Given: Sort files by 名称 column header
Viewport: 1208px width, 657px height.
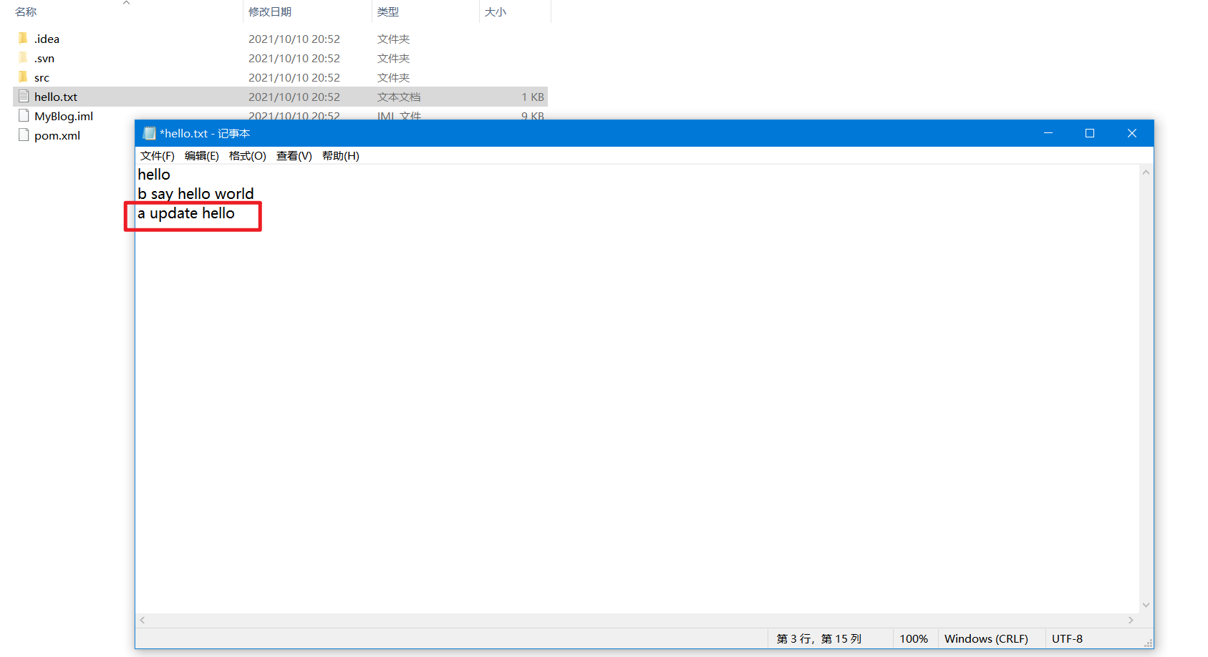Looking at the screenshot, I should 26,11.
